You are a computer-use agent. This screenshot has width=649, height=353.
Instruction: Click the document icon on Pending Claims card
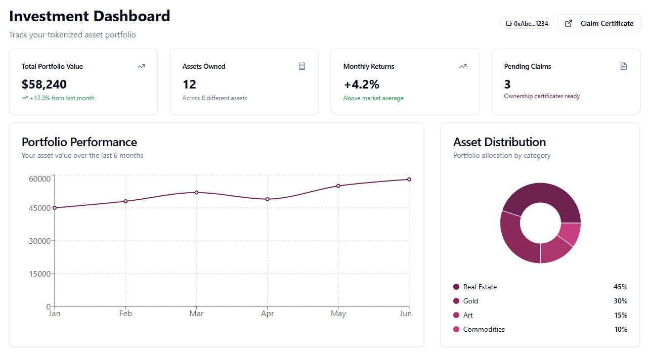tap(624, 66)
